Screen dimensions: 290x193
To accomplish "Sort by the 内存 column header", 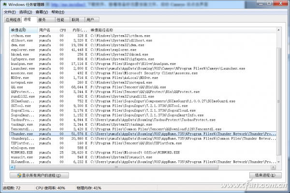I will pos(79,30).
